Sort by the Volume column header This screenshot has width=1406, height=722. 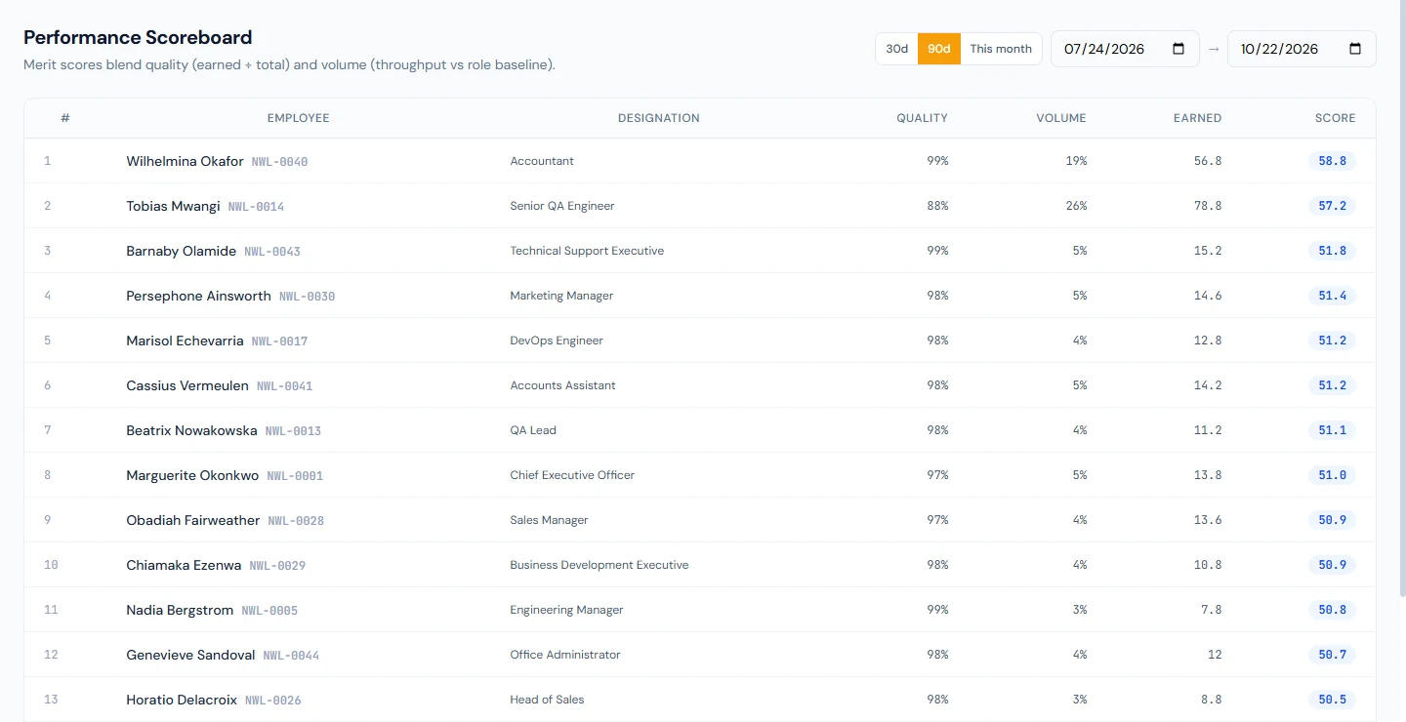[1061, 118]
